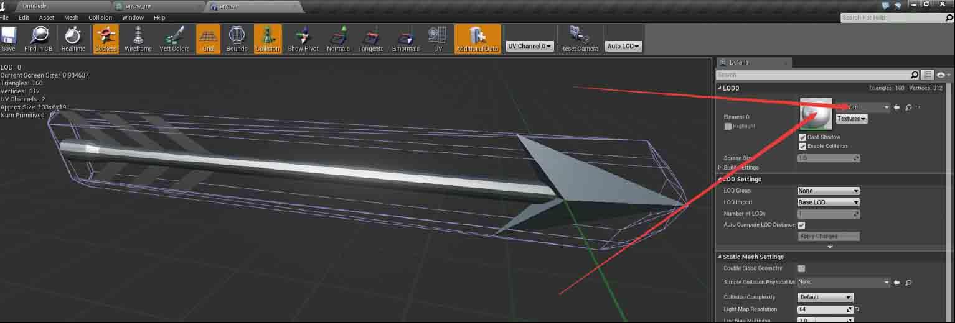Open the LOD Group dropdown
Viewport: 955px width, 323px height.
[828, 191]
